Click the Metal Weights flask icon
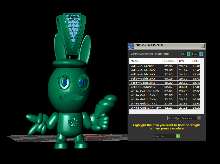Image resolution: width=220 pixels, height=164 pixels. [x=131, y=46]
